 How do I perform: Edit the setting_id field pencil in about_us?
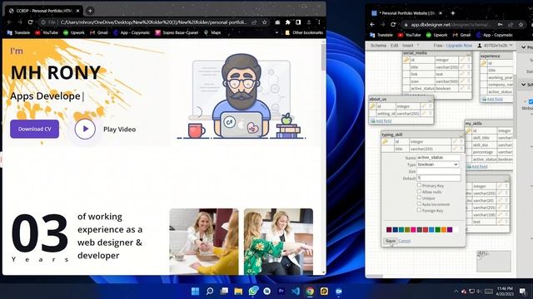(x=424, y=114)
